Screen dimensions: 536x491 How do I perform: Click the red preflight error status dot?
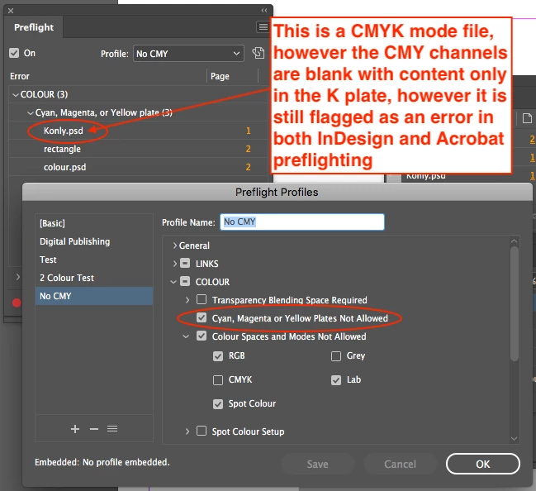(x=17, y=303)
